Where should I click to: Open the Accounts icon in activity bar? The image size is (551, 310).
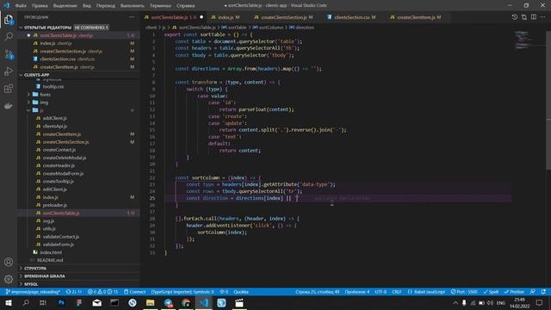(x=9, y=262)
